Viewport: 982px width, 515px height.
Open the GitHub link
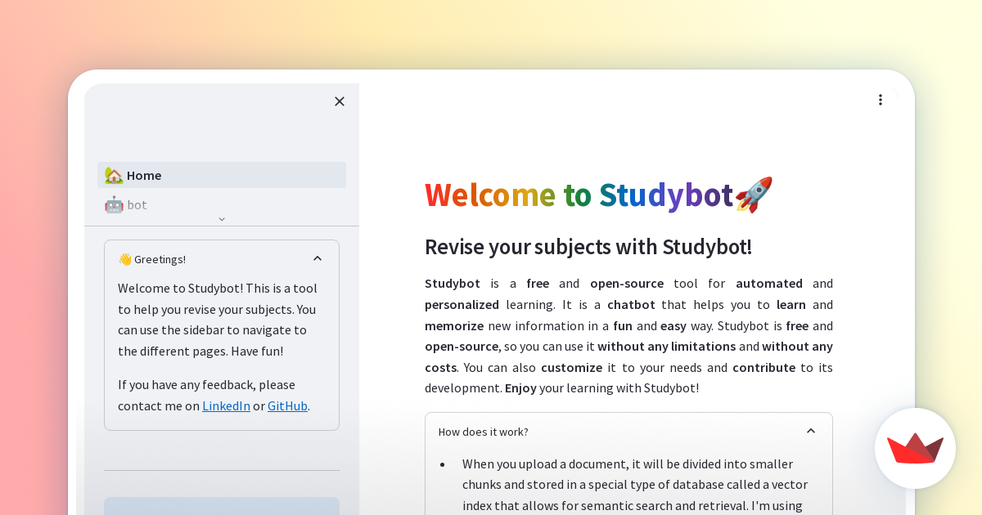click(287, 405)
